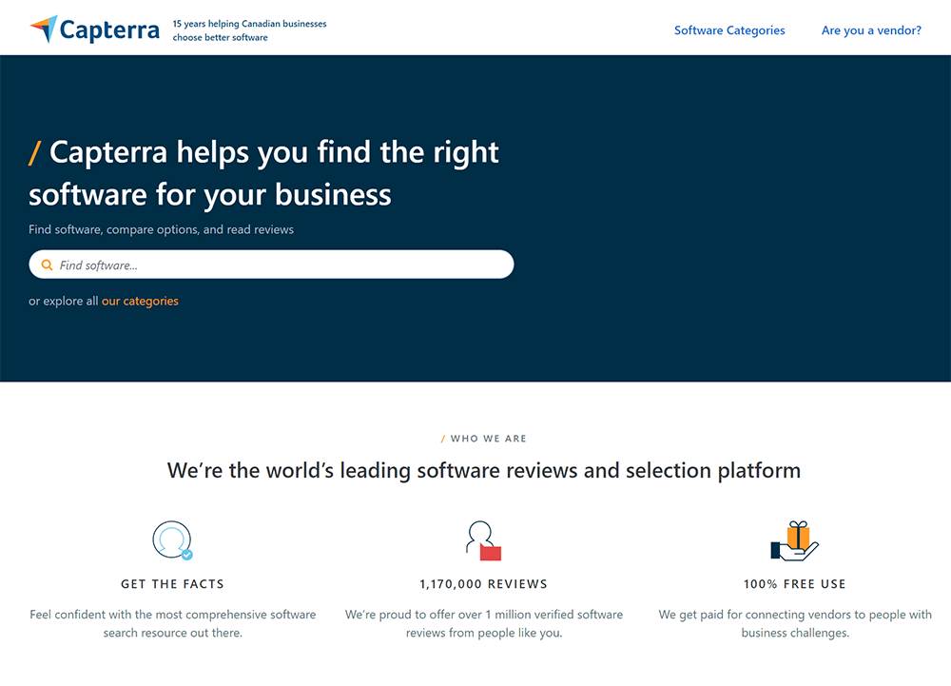
Task: Open the "Are you a vendor?" link
Action: pos(871,30)
